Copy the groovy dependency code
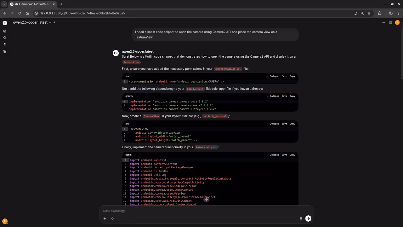 tap(292, 96)
